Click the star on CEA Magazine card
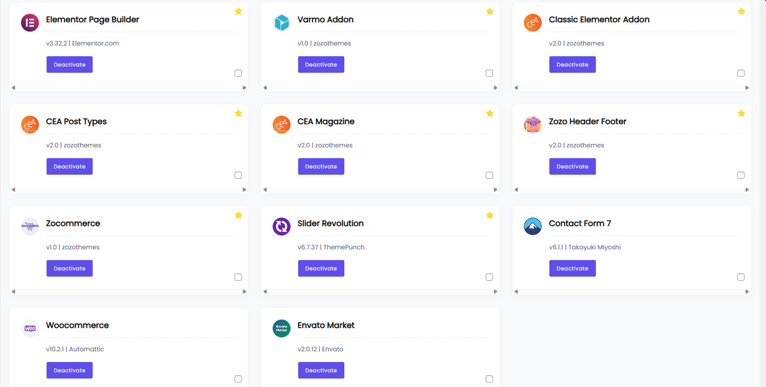The width and height of the screenshot is (766, 387). point(490,114)
